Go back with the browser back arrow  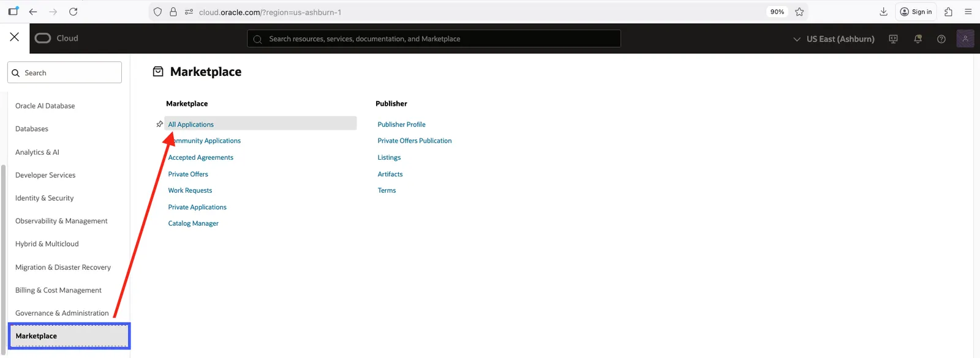pos(33,12)
